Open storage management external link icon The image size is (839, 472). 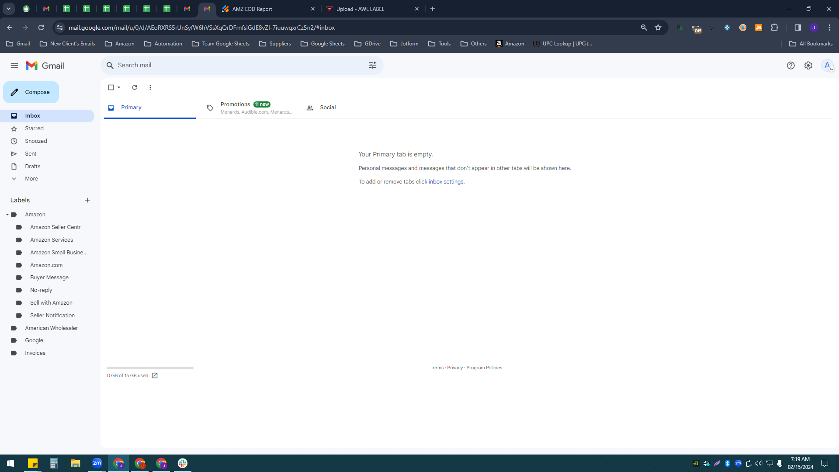pos(155,376)
